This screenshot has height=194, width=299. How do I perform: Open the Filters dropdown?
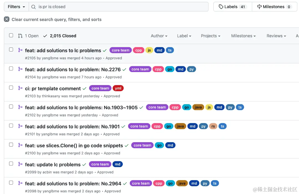(x=16, y=7)
